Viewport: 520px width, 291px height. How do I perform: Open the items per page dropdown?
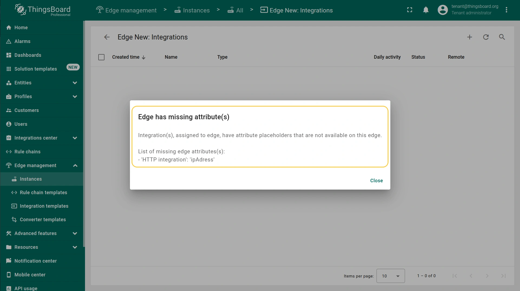coord(390,276)
